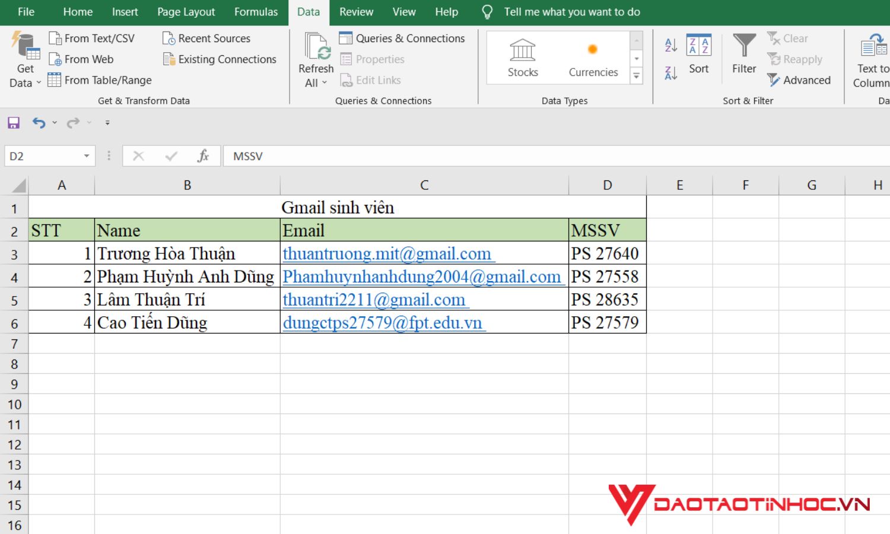The width and height of the screenshot is (890, 534).
Task: Toggle the Filter funnel
Action: (x=744, y=45)
